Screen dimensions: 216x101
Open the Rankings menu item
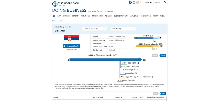pos(67,16)
